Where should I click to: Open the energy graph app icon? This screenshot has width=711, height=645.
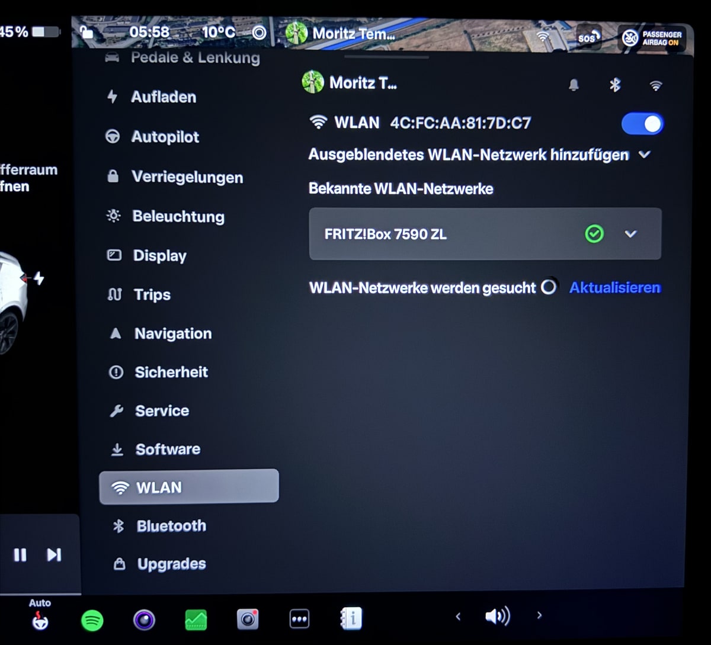coord(196,620)
